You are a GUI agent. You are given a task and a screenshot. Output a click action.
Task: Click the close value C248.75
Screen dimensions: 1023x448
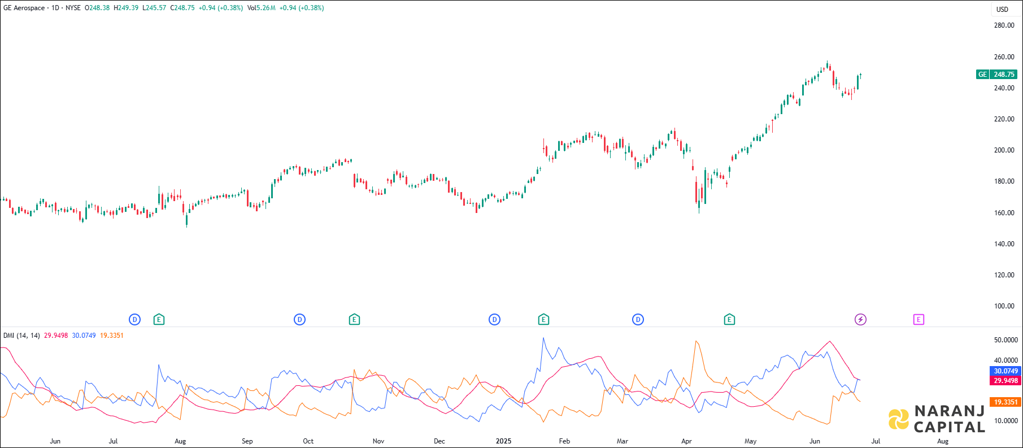(x=182, y=8)
